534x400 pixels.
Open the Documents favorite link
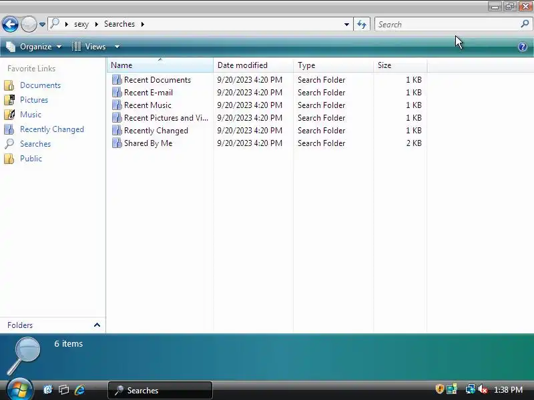pyautogui.click(x=40, y=85)
